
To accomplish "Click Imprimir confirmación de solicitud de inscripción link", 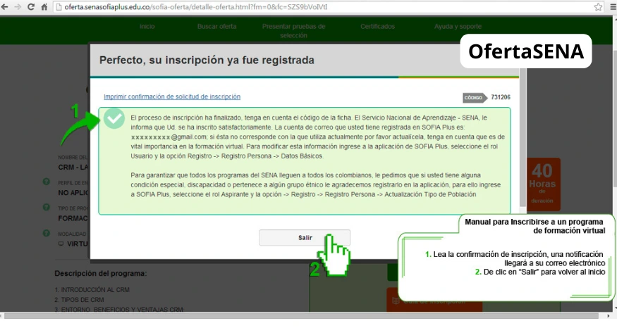I will coord(172,96).
